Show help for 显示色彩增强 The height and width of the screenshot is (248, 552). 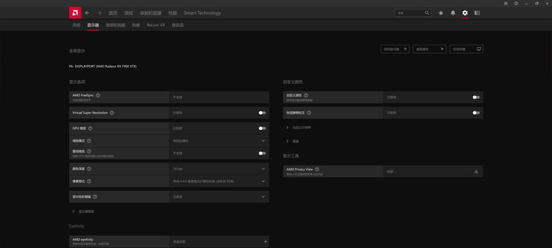(x=95, y=197)
